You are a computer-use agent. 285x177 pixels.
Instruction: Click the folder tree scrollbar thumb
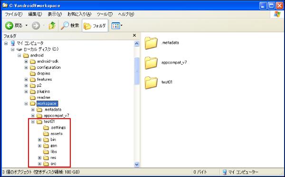(x=137, y=71)
